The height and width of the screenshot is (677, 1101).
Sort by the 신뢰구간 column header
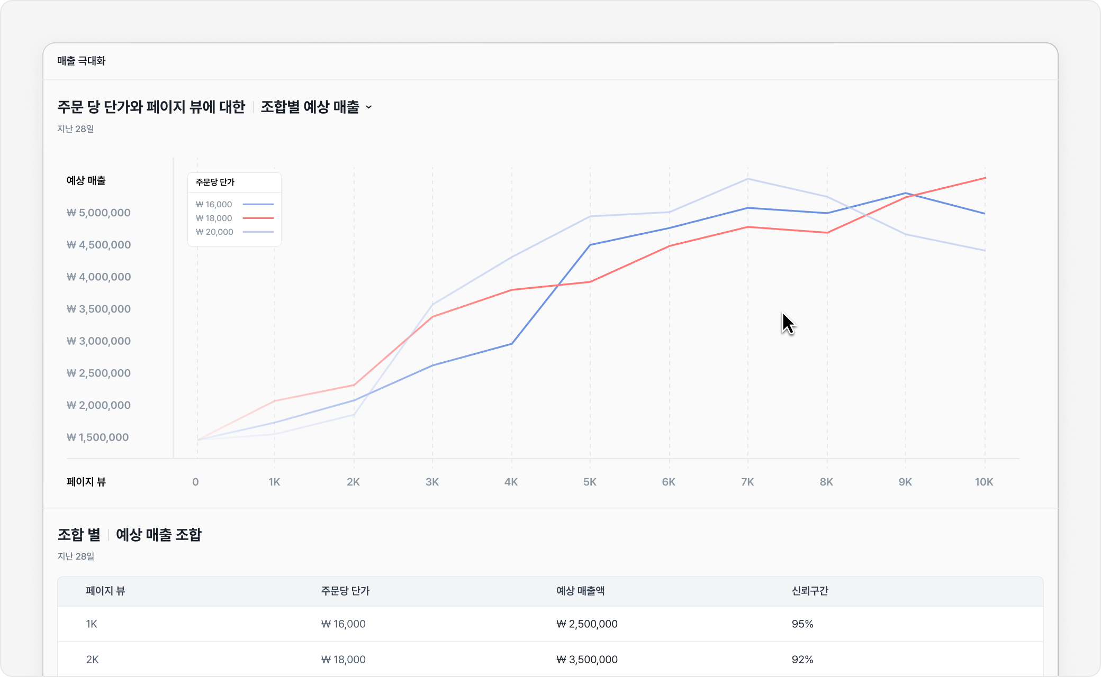810,591
